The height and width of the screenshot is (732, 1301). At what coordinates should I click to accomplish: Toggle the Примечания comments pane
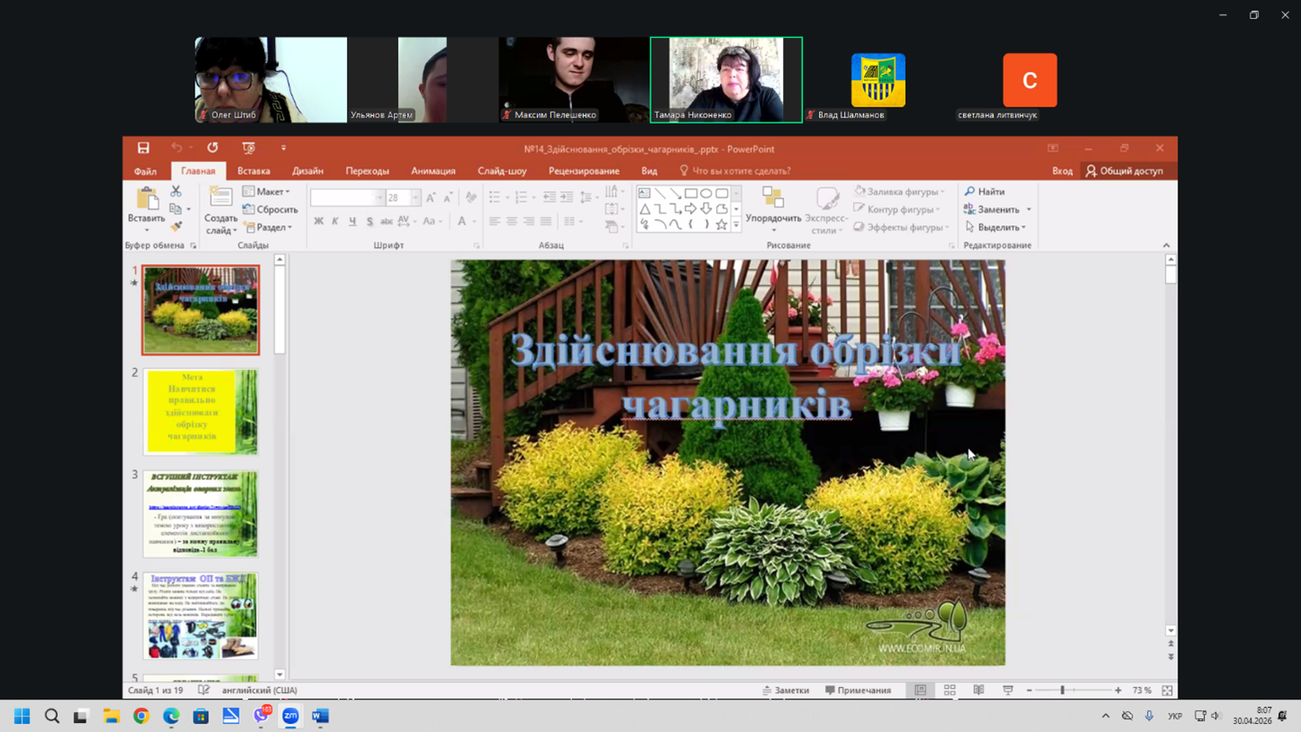(x=858, y=691)
